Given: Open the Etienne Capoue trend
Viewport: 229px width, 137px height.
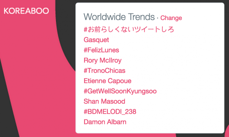Looking at the screenshot, I should tap(107, 81).
